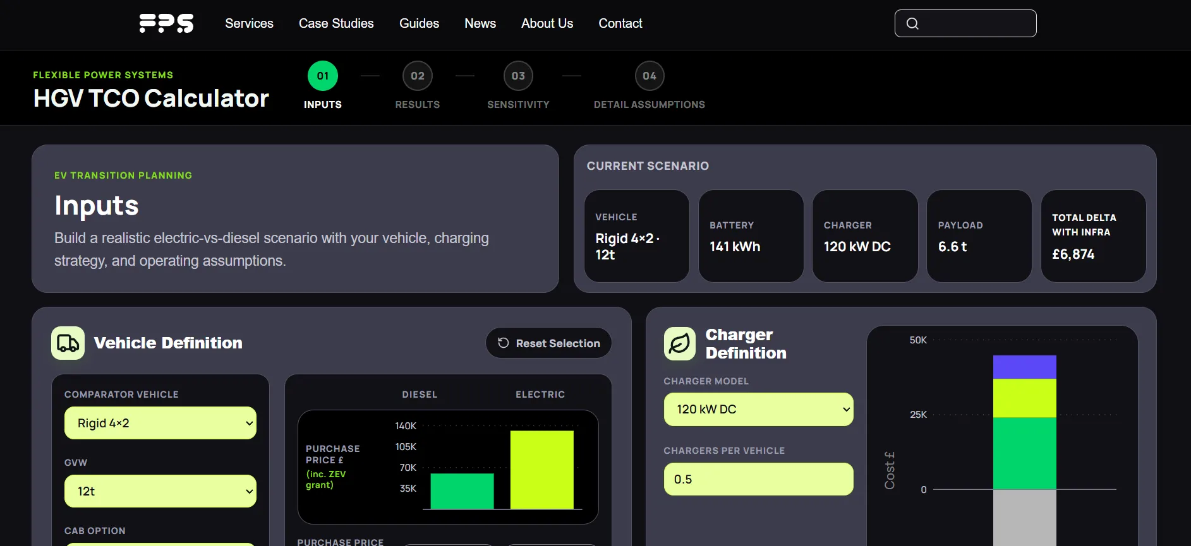Click the 50K axis value on cost chart
This screenshot has height=546, width=1191.
918,340
